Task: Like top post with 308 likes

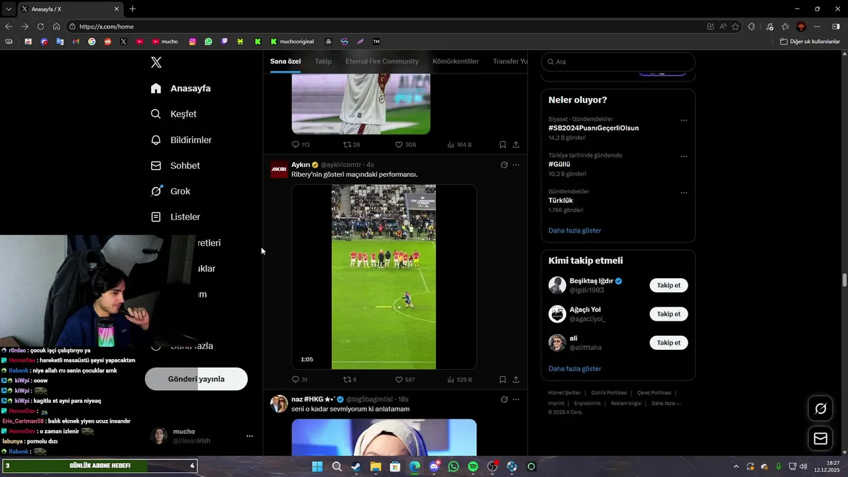Action: click(399, 144)
